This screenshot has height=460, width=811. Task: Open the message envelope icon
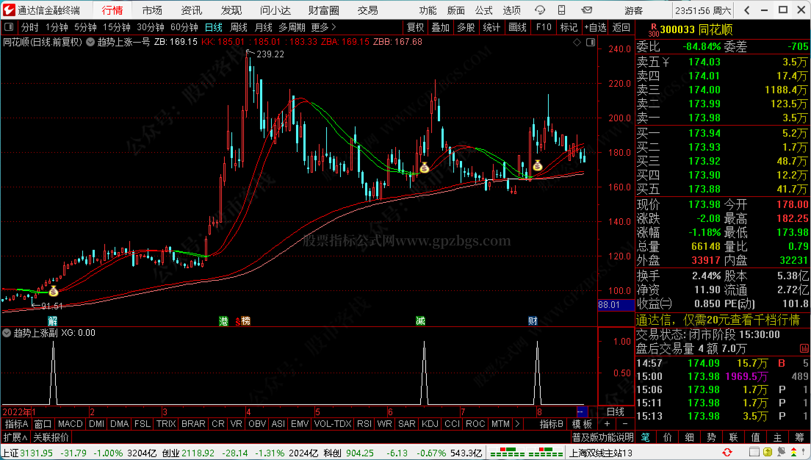tap(587, 10)
